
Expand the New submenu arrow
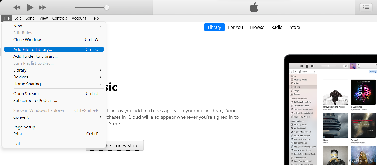tap(101, 26)
